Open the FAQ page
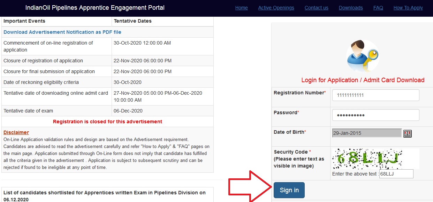The image size is (433, 202). pos(378,8)
